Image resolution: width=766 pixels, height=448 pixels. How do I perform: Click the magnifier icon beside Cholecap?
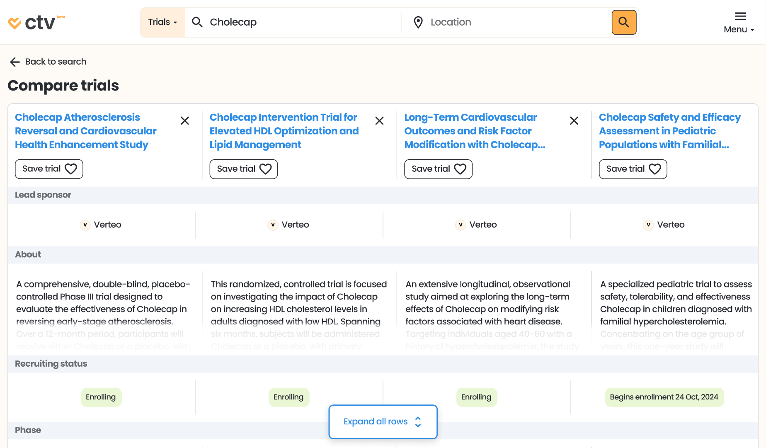tap(197, 22)
